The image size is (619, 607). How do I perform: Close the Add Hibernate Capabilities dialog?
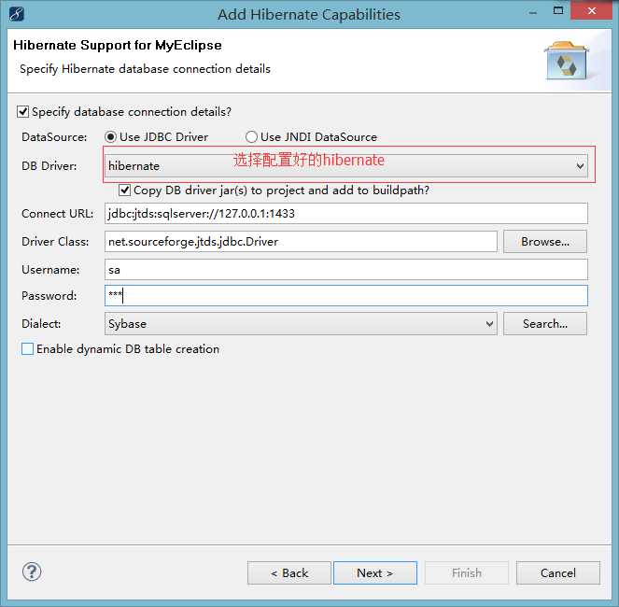point(591,10)
